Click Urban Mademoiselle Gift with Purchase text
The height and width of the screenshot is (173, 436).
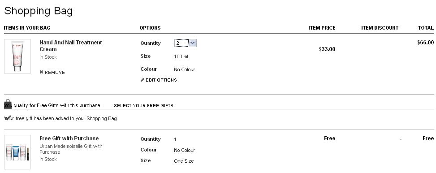71,149
